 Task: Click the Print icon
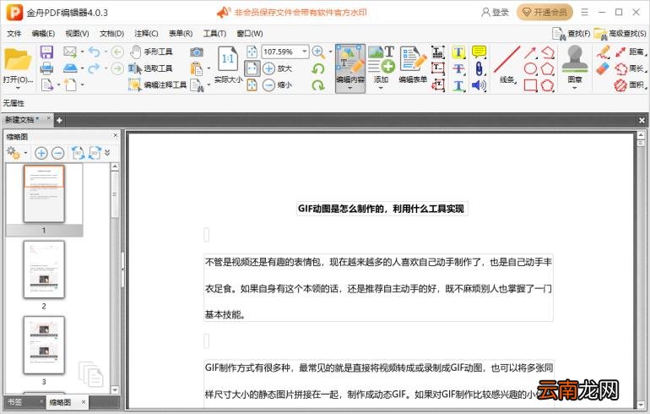click(x=46, y=68)
